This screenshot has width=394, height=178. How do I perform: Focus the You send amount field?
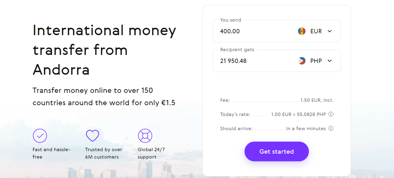click(x=254, y=31)
